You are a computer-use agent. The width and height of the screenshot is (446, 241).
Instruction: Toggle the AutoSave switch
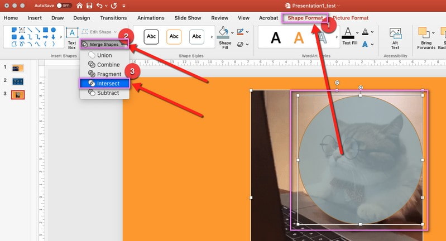click(64, 6)
